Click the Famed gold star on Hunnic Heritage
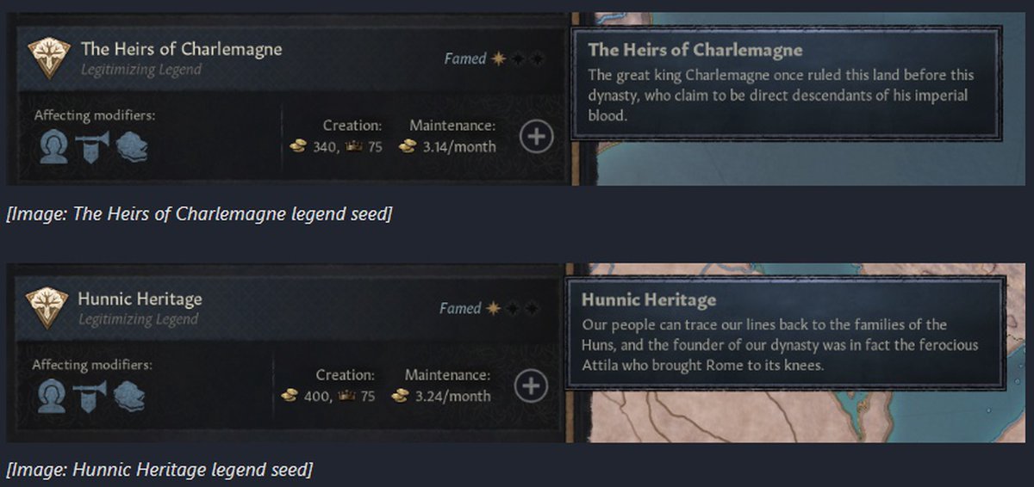 [x=493, y=308]
